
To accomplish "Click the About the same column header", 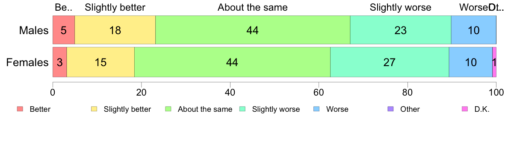I will coord(253,7).
